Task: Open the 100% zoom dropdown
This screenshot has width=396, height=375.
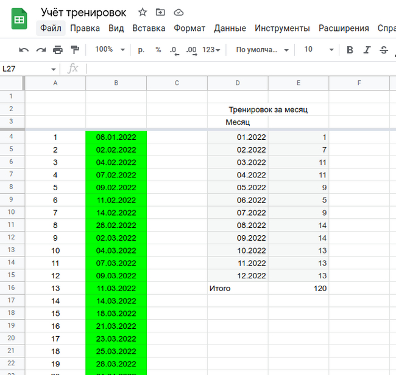Action: (110, 50)
